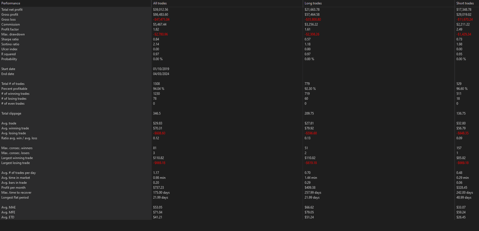Click the Avg. bars in trade label
479x231 pixels.
[x=14, y=182]
